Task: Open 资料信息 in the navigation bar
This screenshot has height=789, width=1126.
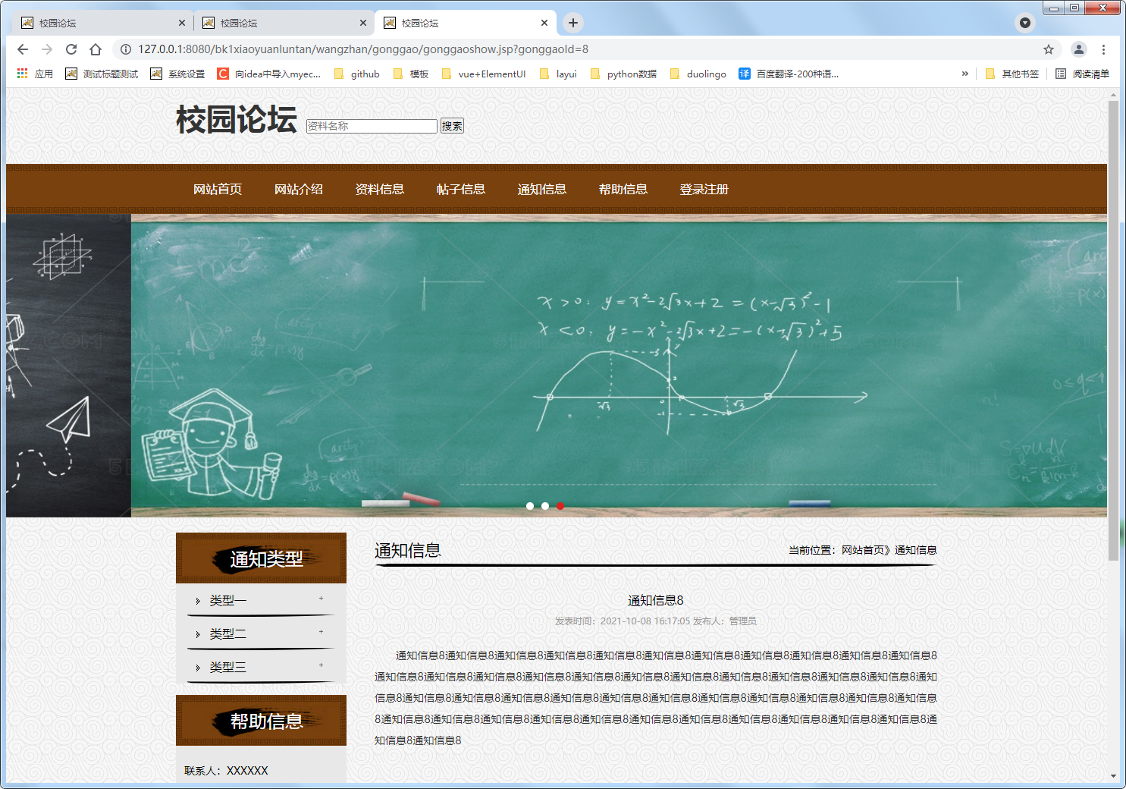Action: pos(380,189)
